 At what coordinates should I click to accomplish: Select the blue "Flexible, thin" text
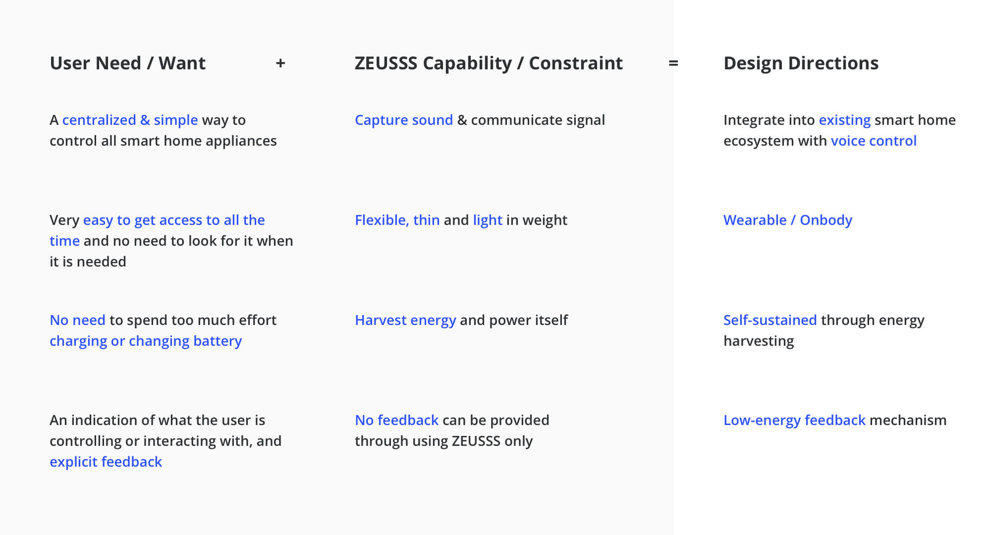[397, 220]
